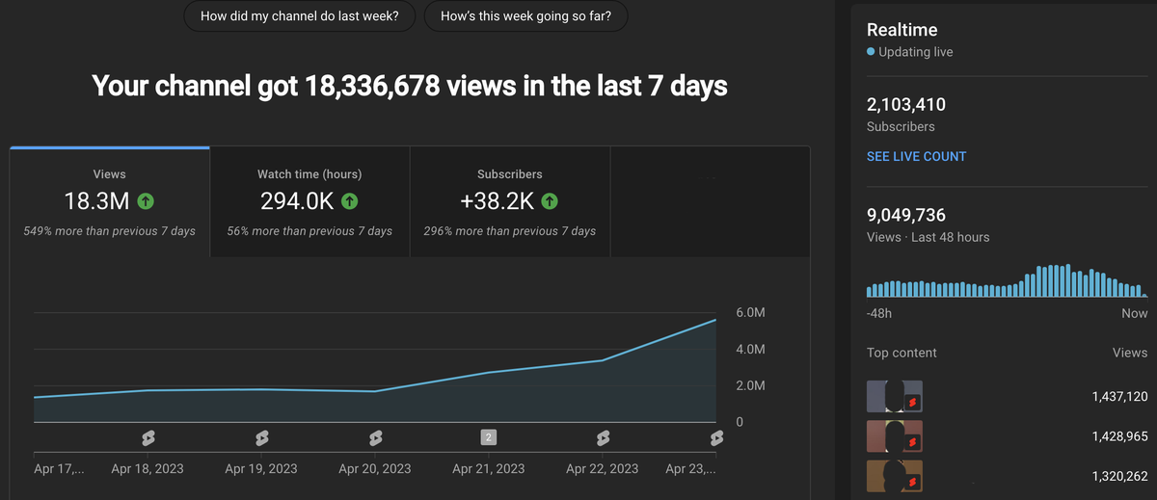Click 'How's this week going so far?'
The image size is (1157, 500).
pos(526,16)
